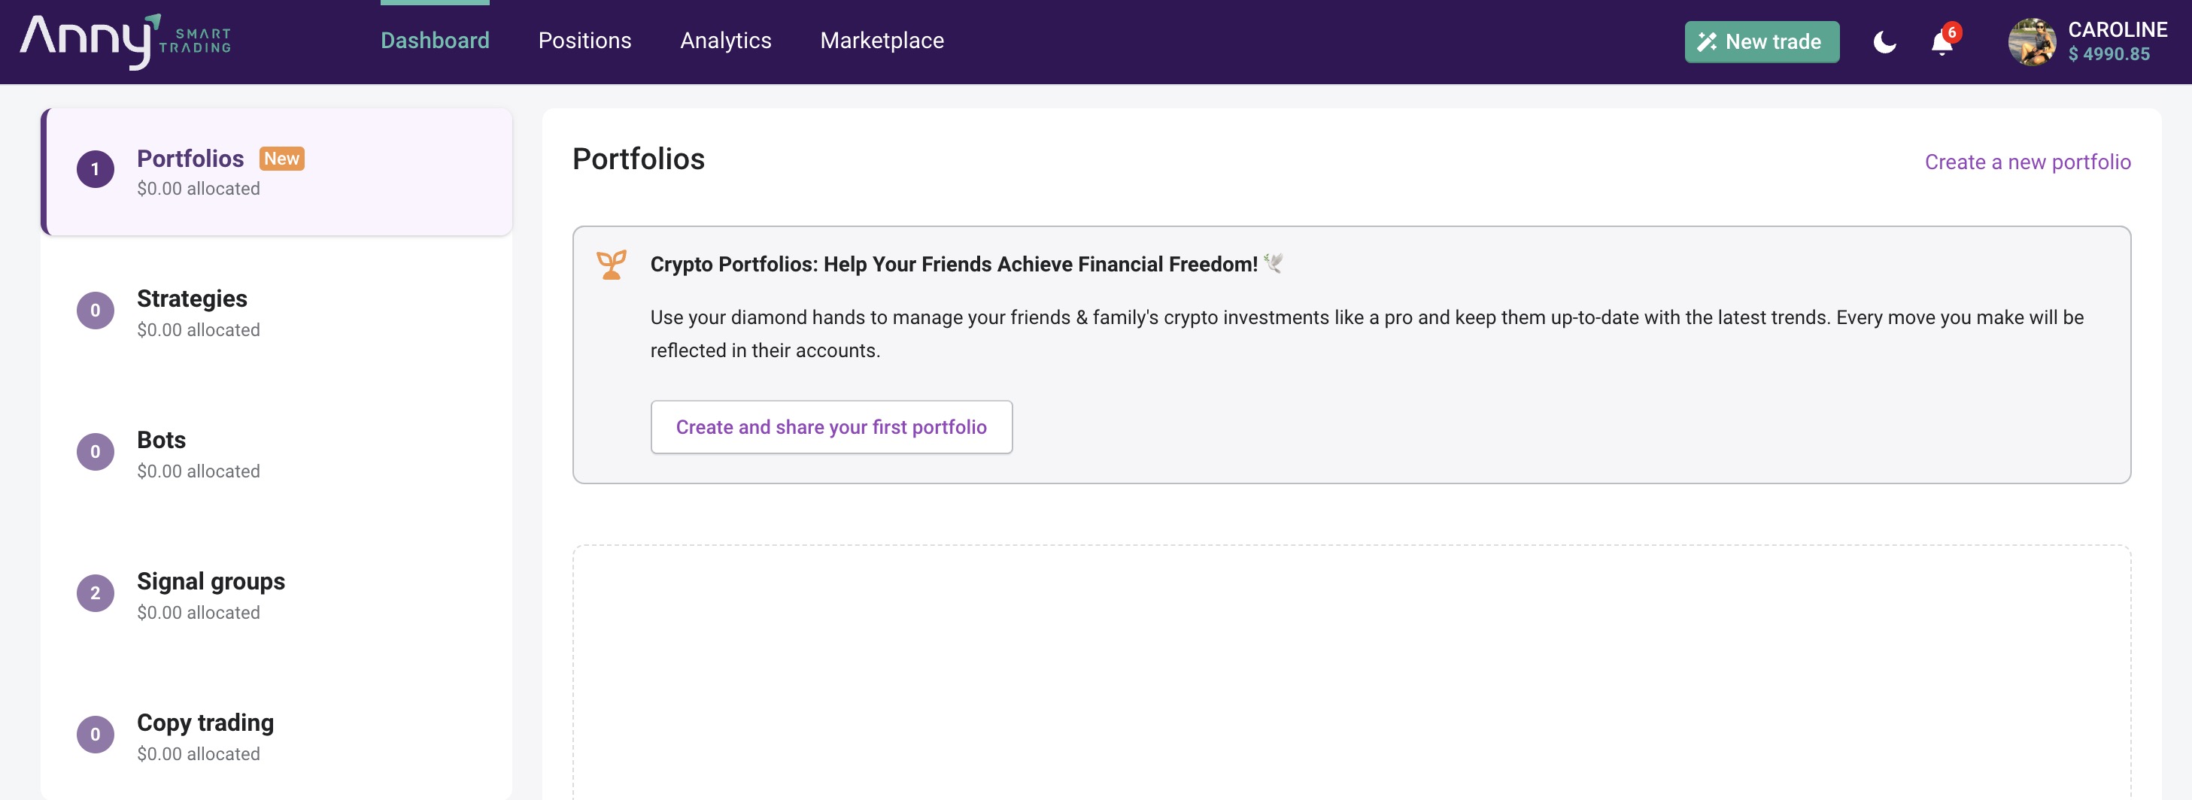Click Create a new portfolio link
Viewport: 2192px width, 800px height.
click(2027, 162)
